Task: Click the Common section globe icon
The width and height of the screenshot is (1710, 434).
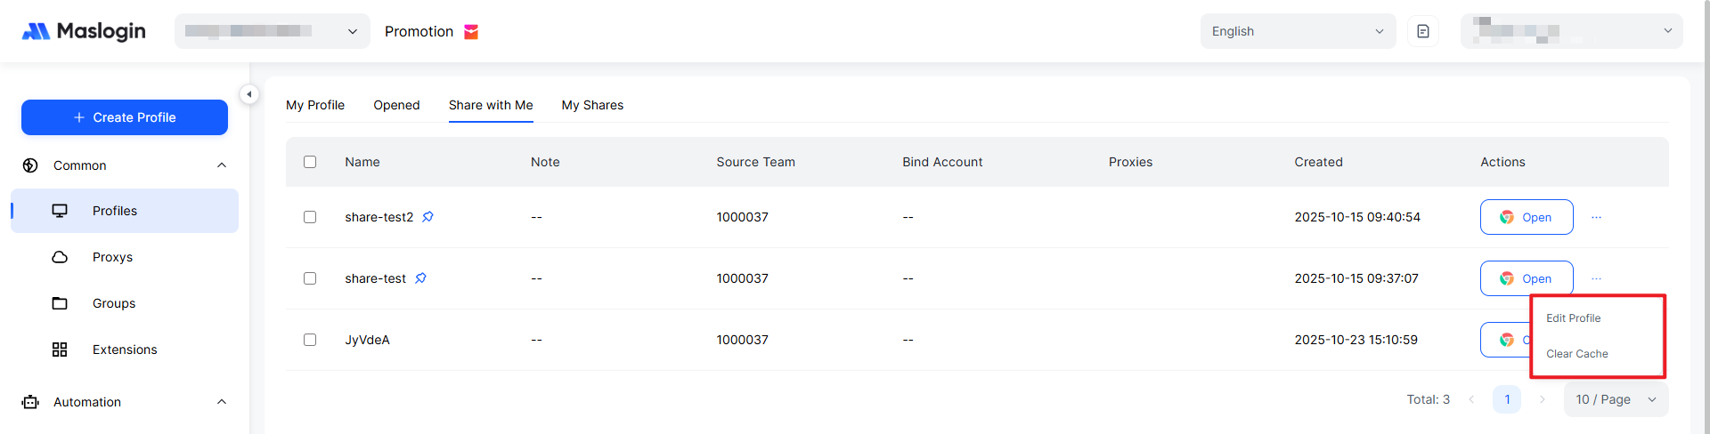Action: pyautogui.click(x=30, y=165)
